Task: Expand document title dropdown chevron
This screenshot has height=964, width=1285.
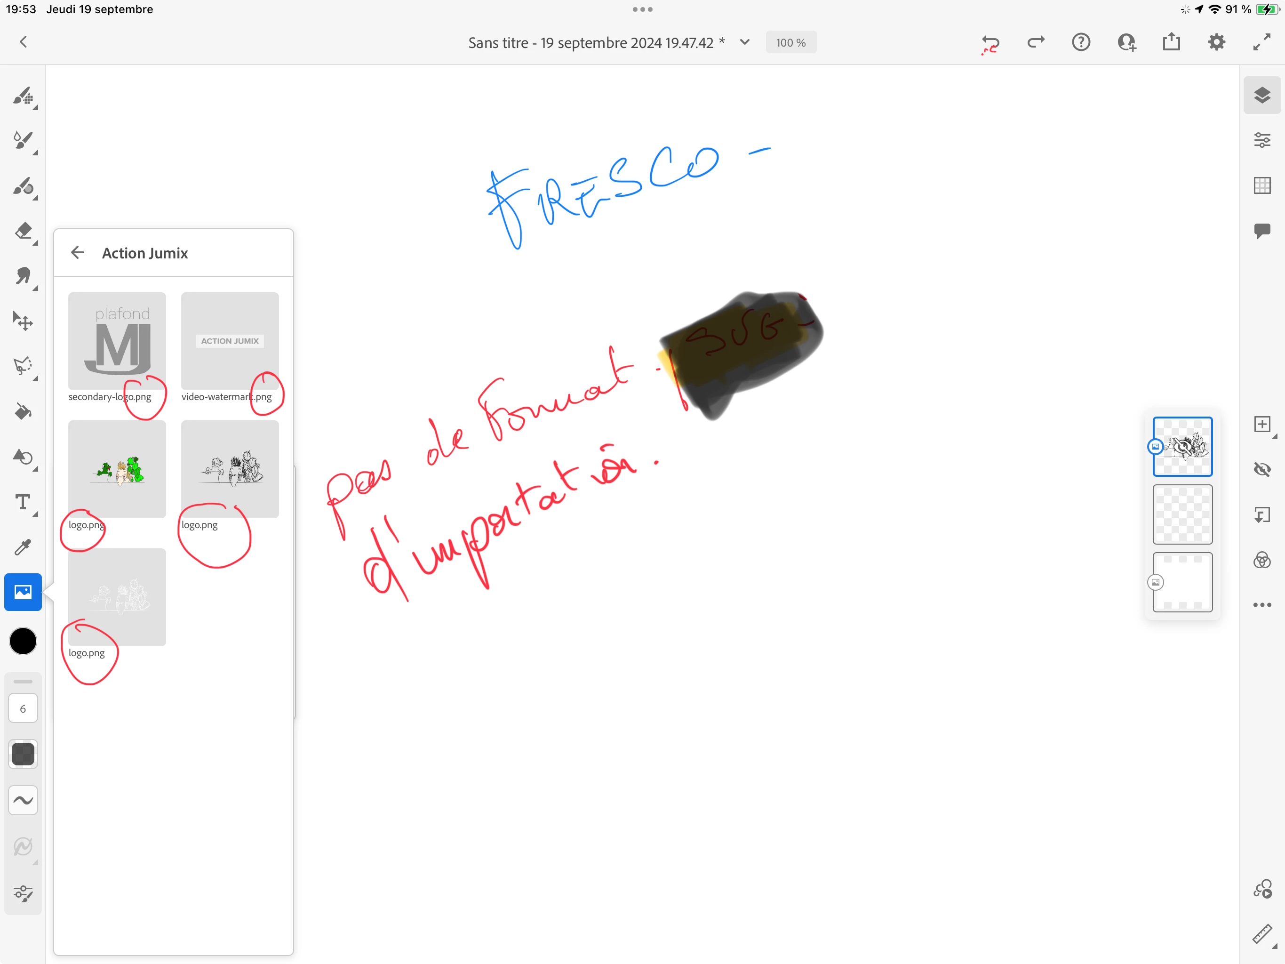Action: click(745, 42)
